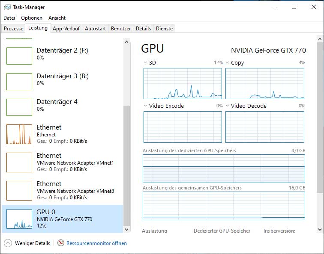Click the Weniger Details circle arrow icon
This screenshot has width=324, height=254.
click(8, 243)
